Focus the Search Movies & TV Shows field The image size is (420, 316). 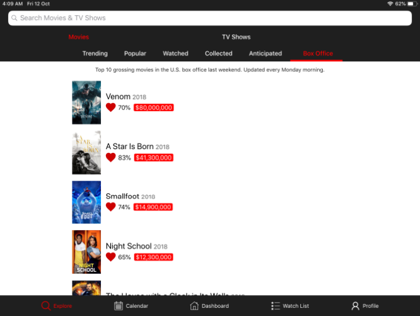(210, 18)
